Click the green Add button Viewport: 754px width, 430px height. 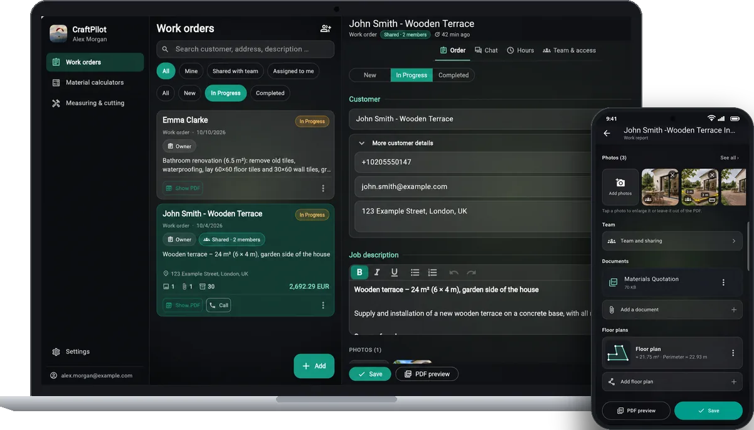pyautogui.click(x=314, y=366)
